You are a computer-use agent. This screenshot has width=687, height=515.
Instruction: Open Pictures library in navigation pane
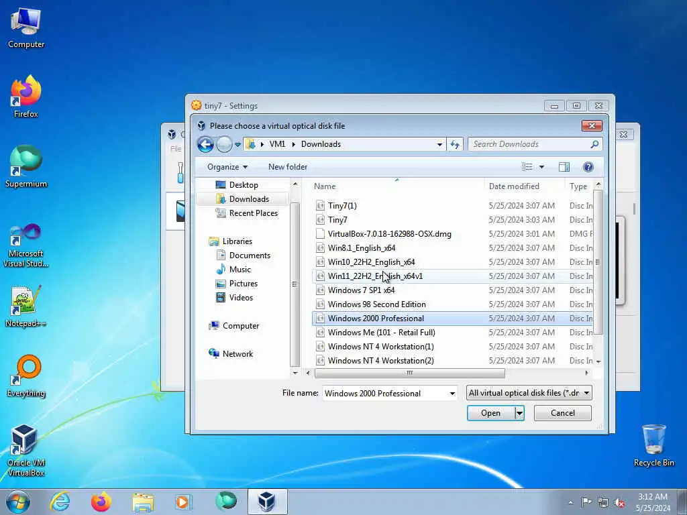(x=243, y=284)
